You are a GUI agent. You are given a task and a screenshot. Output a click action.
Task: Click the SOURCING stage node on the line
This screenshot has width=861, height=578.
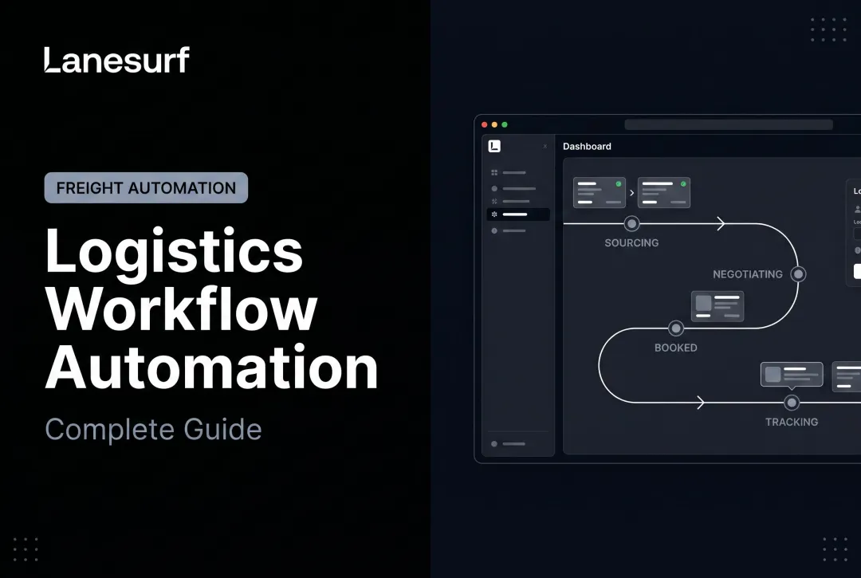632,223
